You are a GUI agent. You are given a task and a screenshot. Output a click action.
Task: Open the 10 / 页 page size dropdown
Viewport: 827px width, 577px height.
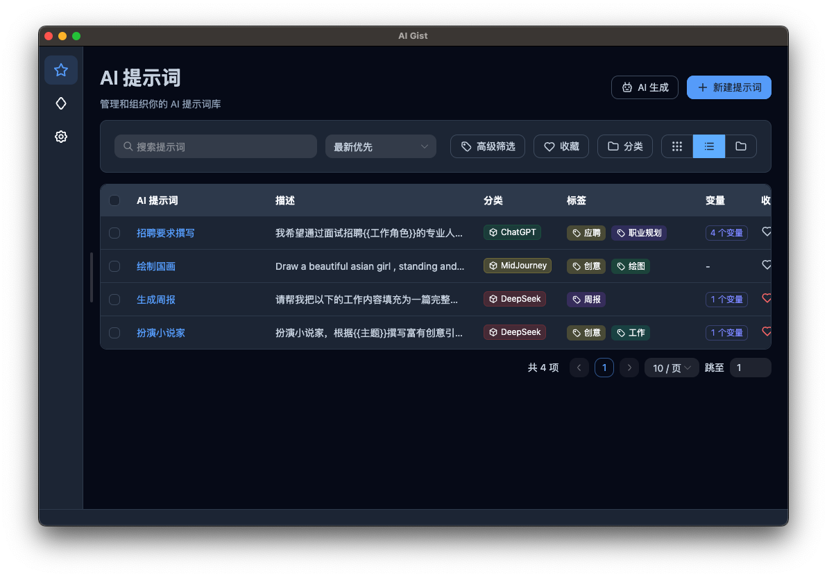pos(671,368)
